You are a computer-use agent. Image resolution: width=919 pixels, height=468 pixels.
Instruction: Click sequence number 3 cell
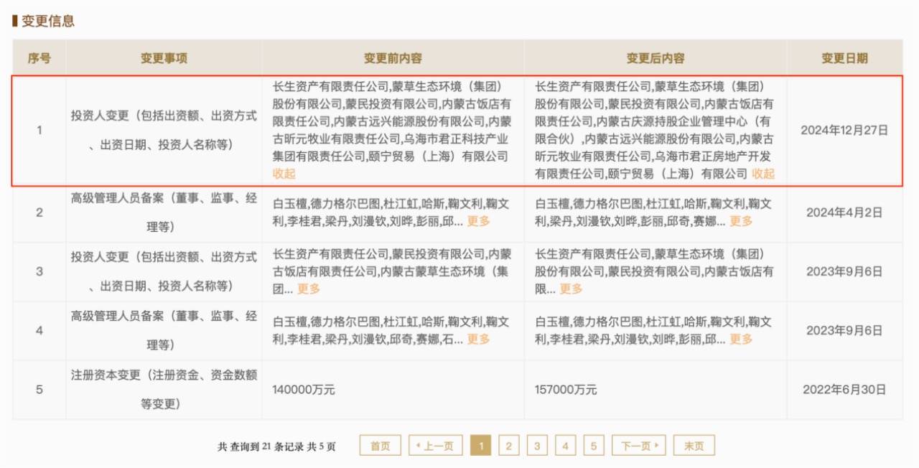coord(39,271)
